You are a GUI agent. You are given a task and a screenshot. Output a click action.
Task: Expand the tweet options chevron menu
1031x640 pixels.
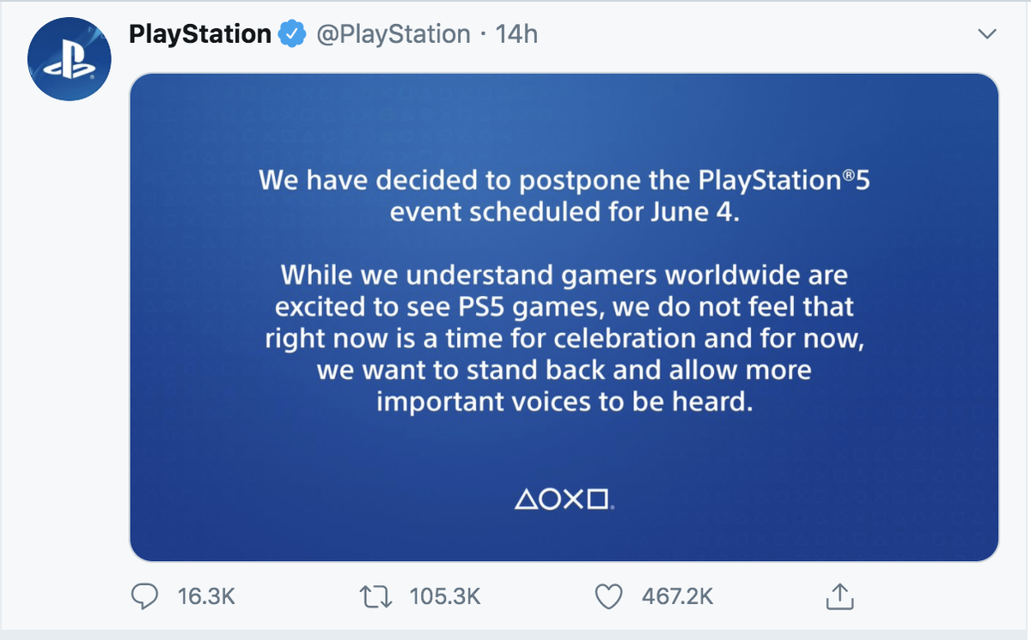click(987, 34)
